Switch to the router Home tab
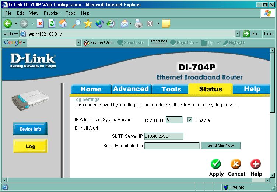This screenshot has width=277, height=192. point(91,89)
